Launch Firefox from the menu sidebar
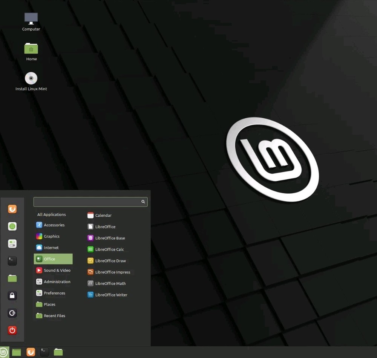Screen dimensions: 377x358 (x=12, y=209)
